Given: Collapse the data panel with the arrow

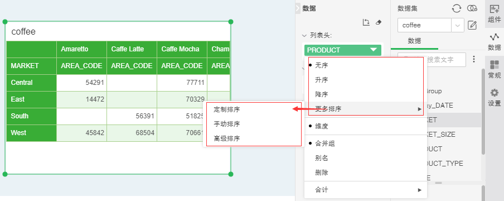Looking at the screenshot, I should click(x=298, y=9).
